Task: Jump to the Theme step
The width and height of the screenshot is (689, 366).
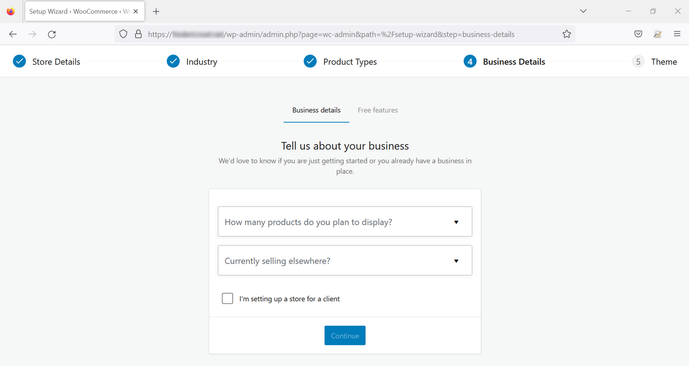Action: click(x=664, y=61)
